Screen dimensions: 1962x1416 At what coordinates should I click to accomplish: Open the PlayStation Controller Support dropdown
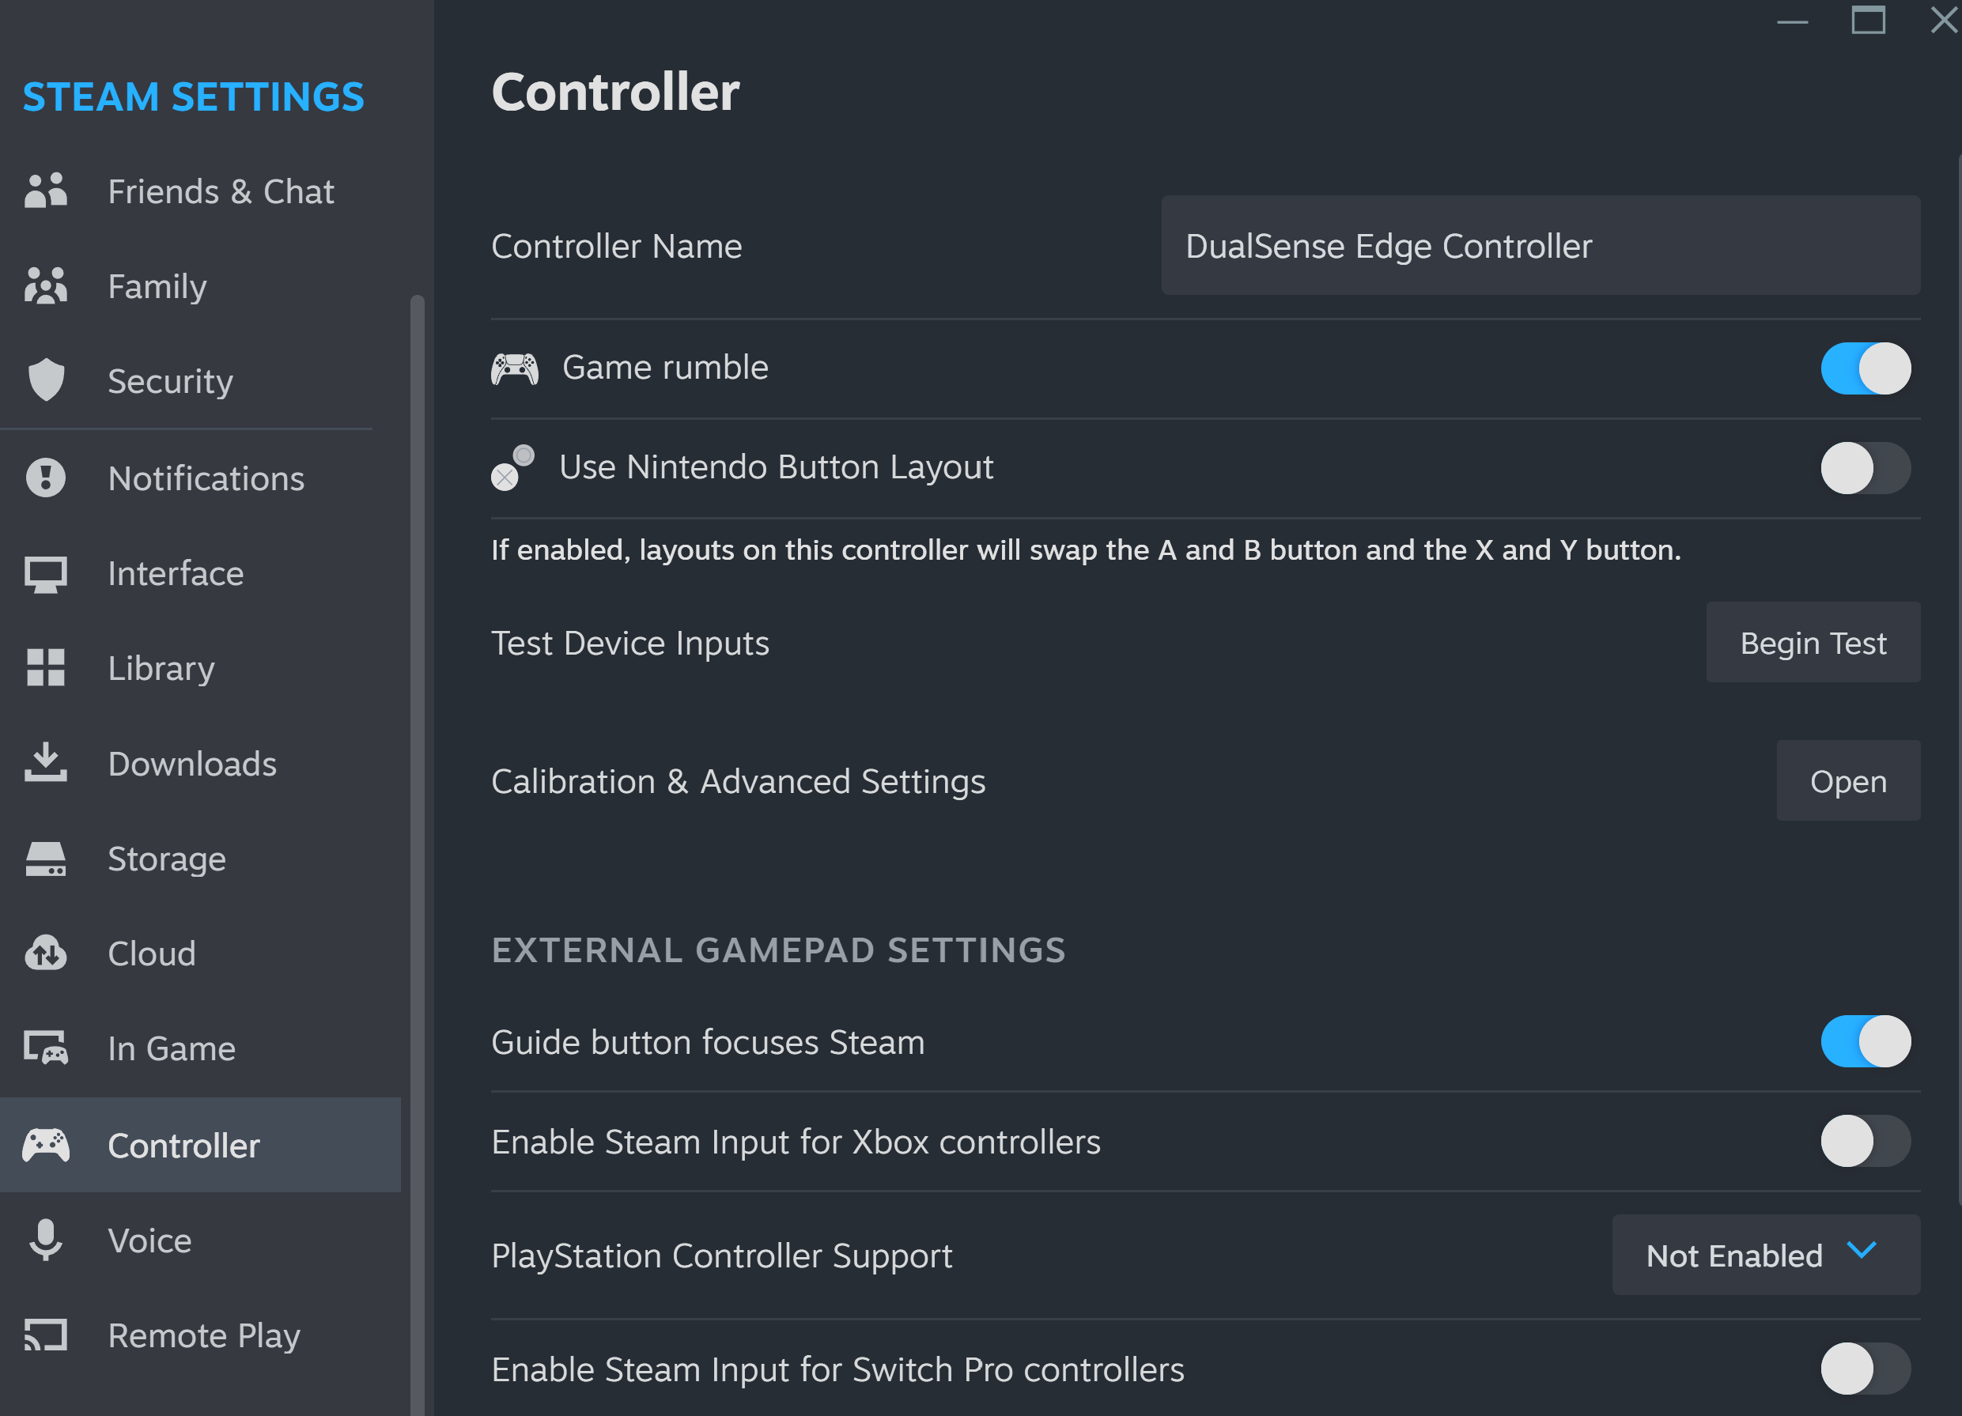pyautogui.click(x=1765, y=1254)
